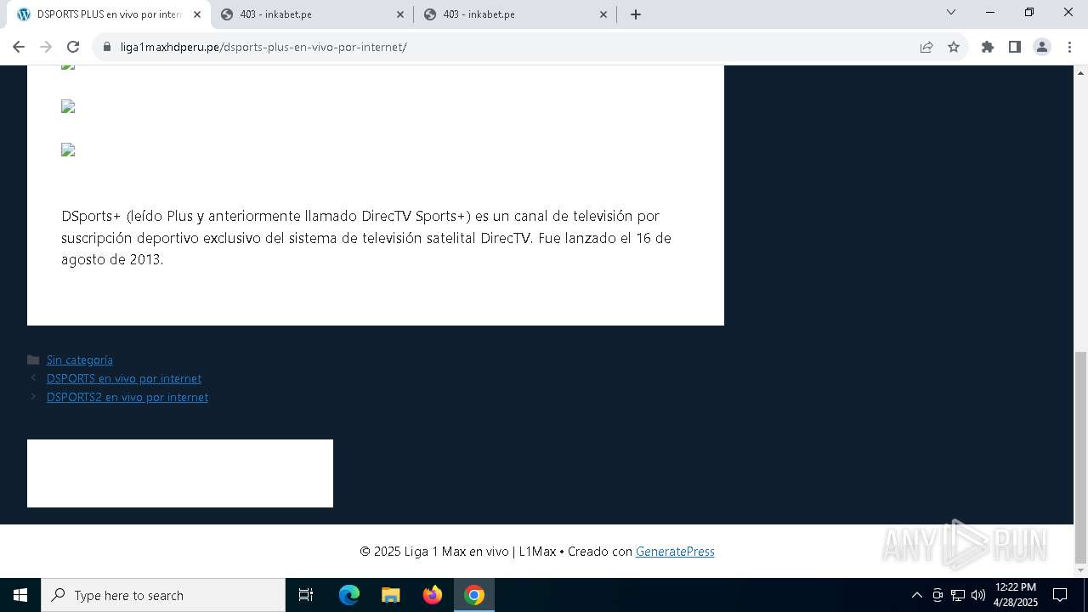Viewport: 1088px width, 612px height.
Task: Open File Explorer from the taskbar
Action: pos(390,595)
